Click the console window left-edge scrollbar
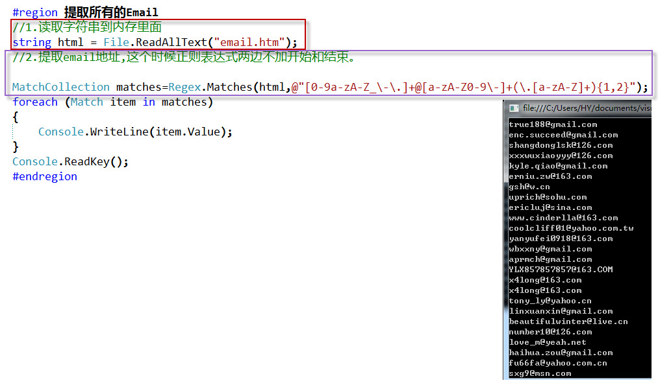Screen dimensions: 671x385 (505, 248)
